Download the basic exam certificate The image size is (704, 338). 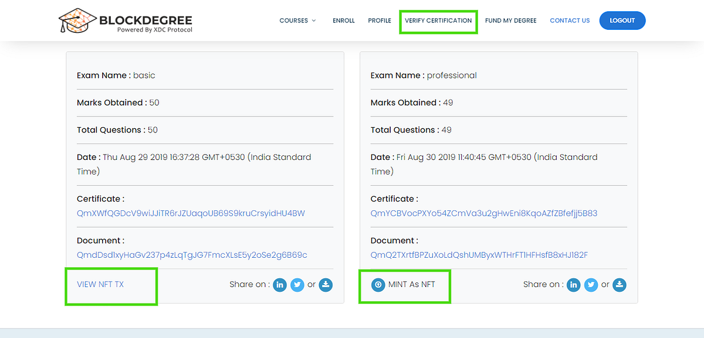coord(326,285)
